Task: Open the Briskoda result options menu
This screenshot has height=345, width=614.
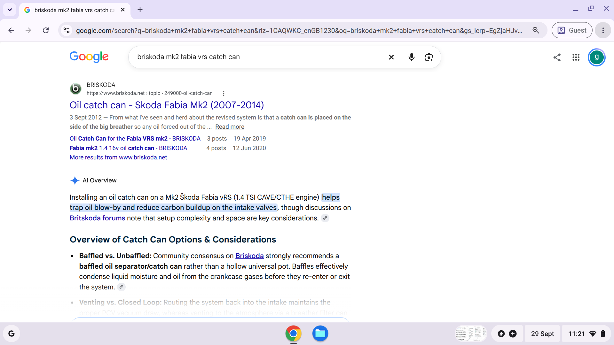Action: click(x=224, y=93)
